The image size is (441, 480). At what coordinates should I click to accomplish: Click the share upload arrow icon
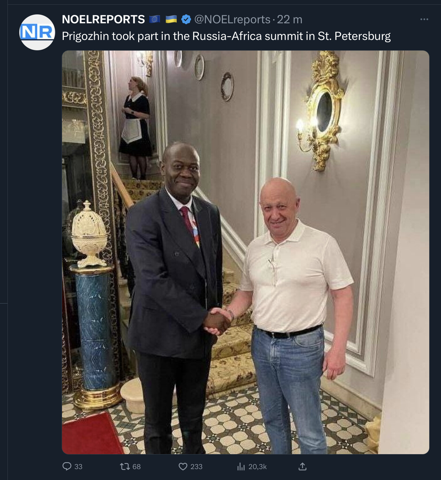[303, 466]
